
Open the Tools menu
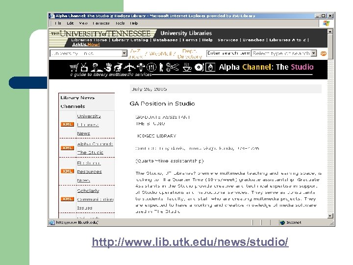coord(120,23)
